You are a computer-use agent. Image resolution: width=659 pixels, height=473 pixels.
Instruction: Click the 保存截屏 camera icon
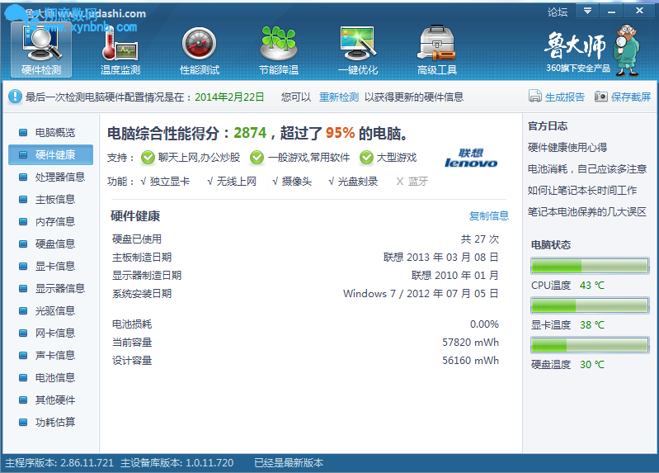[x=600, y=97]
